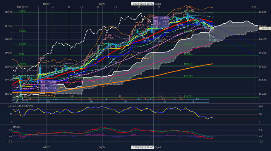Screen dimensions: 271x151
Task: Click bar count 9 in the top row
Action: tap(38, 7)
